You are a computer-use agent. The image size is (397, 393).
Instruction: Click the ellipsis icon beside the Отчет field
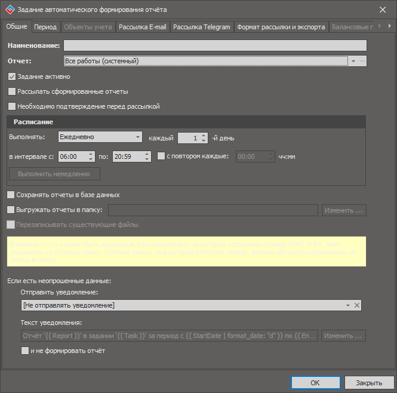[x=362, y=61]
